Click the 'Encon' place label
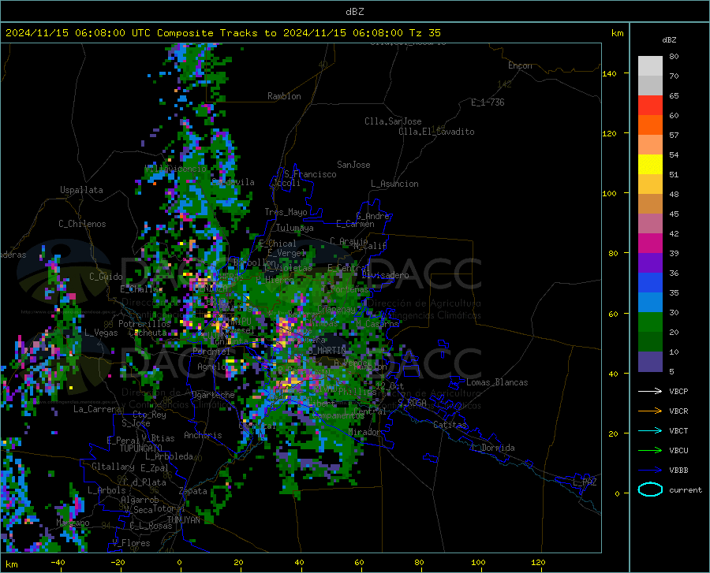 [520, 65]
